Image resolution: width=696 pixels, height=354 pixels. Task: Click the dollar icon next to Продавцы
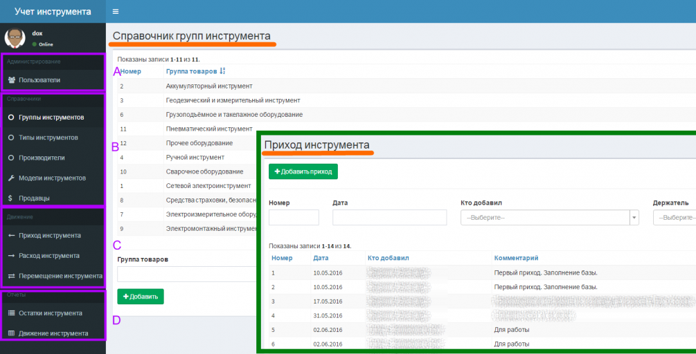[x=10, y=198]
